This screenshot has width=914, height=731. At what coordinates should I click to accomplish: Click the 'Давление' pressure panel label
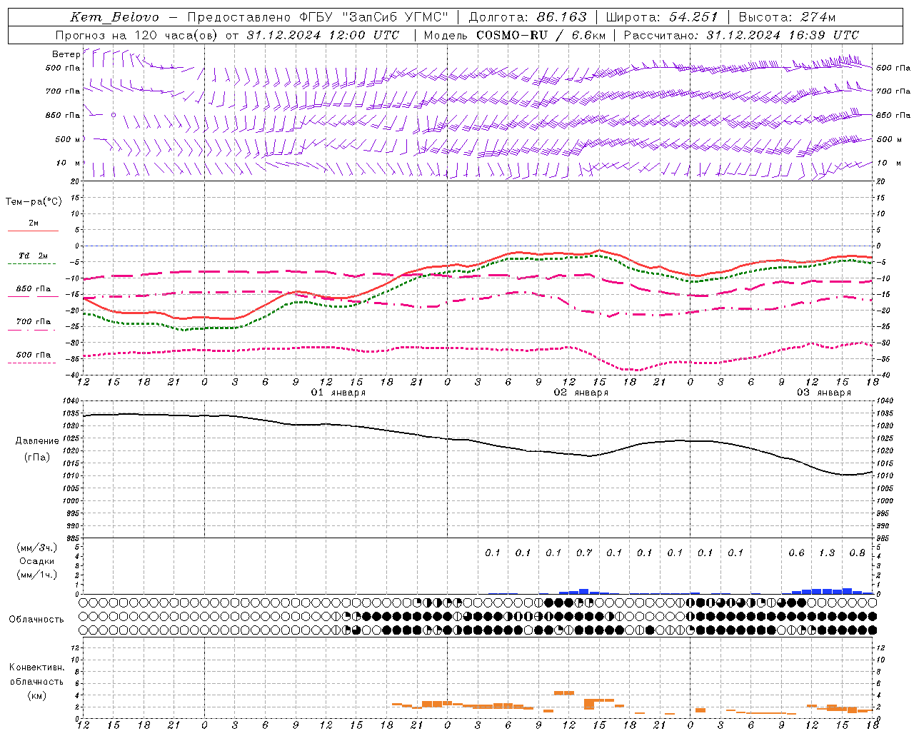coord(37,441)
